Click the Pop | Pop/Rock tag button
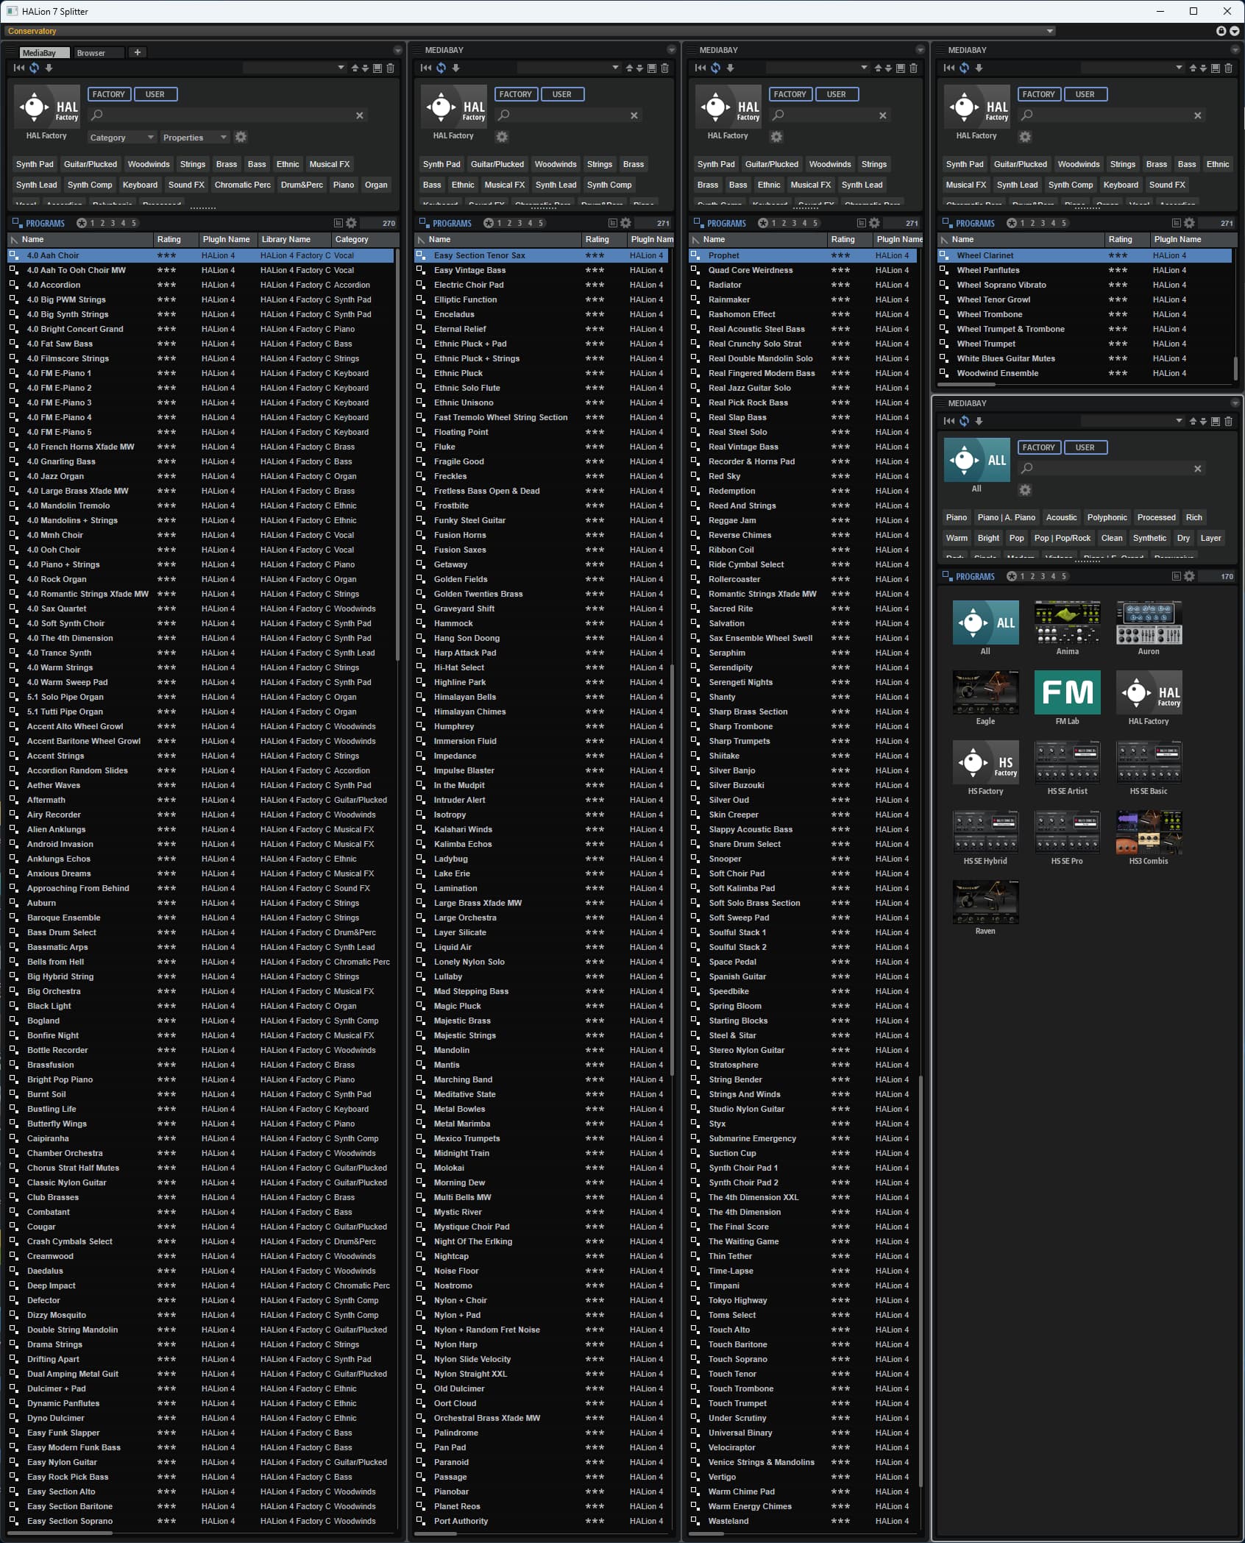Screen dimensions: 1245x1543 (1062, 538)
